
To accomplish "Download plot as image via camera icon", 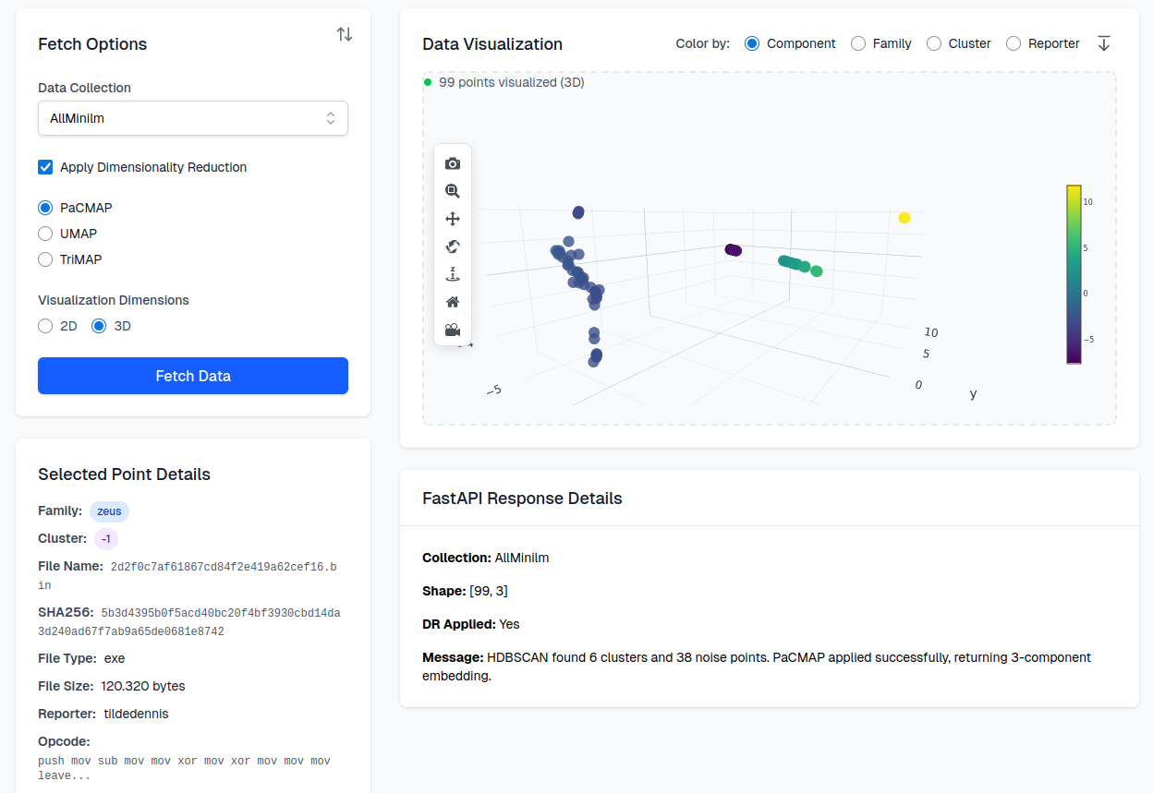I will (x=453, y=163).
